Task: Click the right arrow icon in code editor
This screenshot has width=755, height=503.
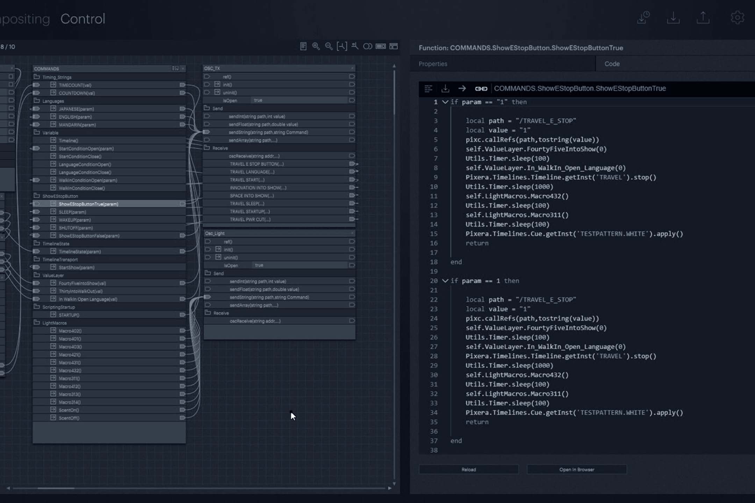Action: point(462,89)
